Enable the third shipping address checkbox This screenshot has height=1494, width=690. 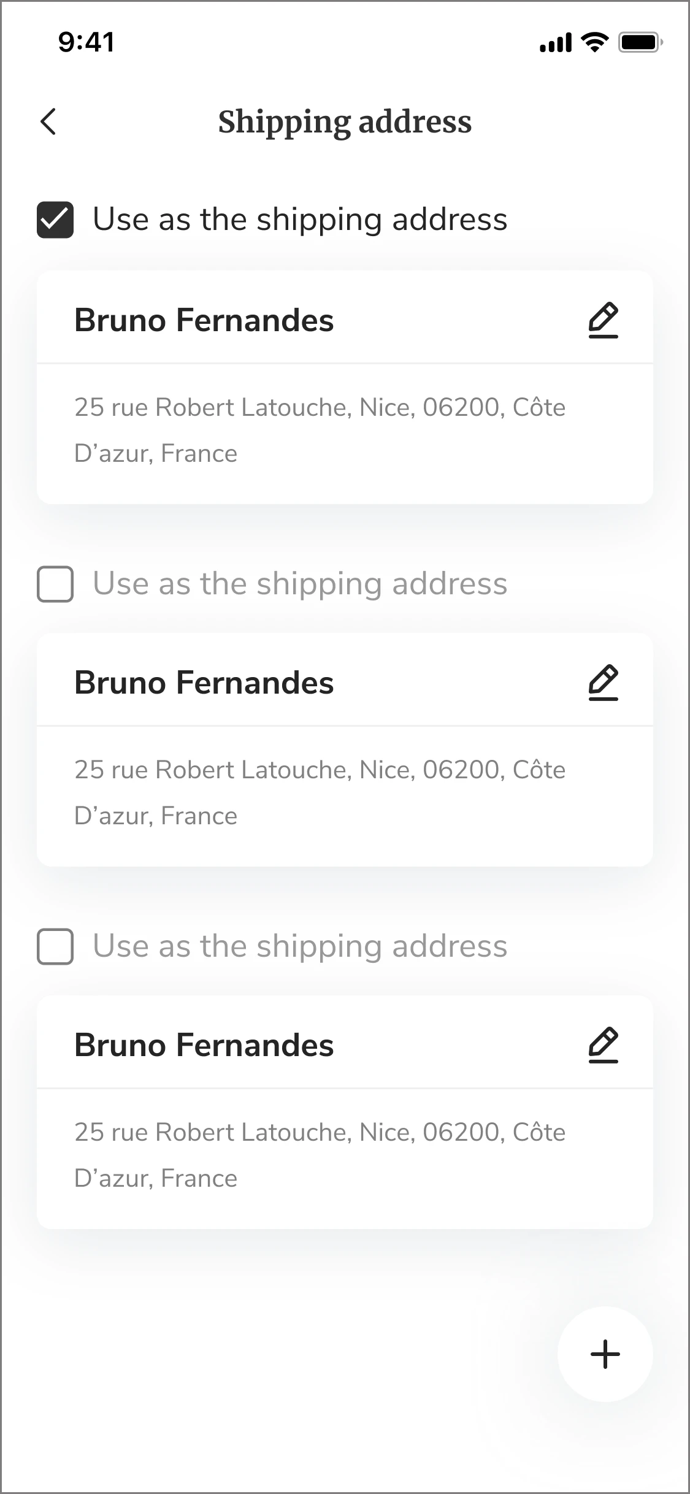pyautogui.click(x=55, y=946)
